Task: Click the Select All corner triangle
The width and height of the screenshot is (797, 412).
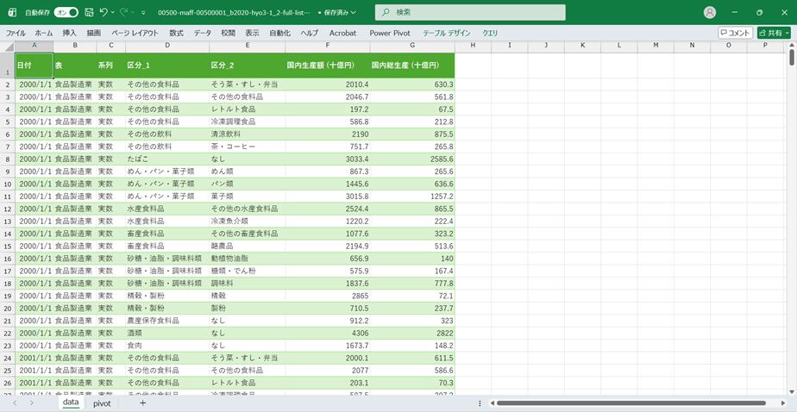Action: 7,46
